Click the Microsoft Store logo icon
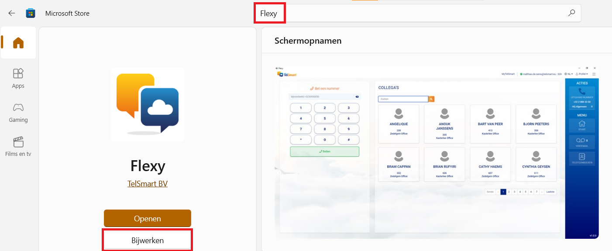Viewport: 612px width, 251px height. coord(31,13)
